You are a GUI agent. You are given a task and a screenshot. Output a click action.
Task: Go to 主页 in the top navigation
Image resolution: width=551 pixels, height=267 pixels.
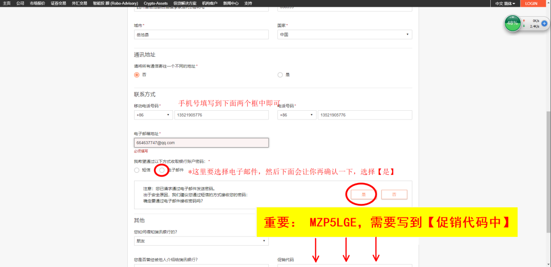pos(7,3)
